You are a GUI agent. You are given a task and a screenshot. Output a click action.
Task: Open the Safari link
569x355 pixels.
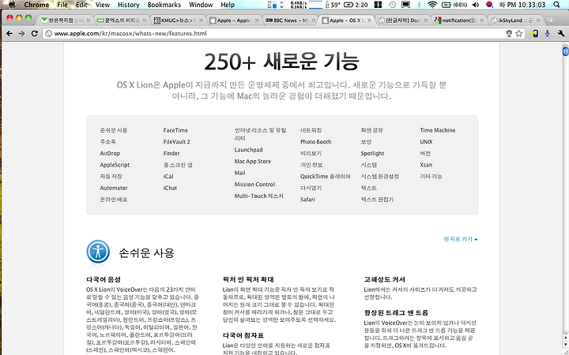click(x=307, y=200)
